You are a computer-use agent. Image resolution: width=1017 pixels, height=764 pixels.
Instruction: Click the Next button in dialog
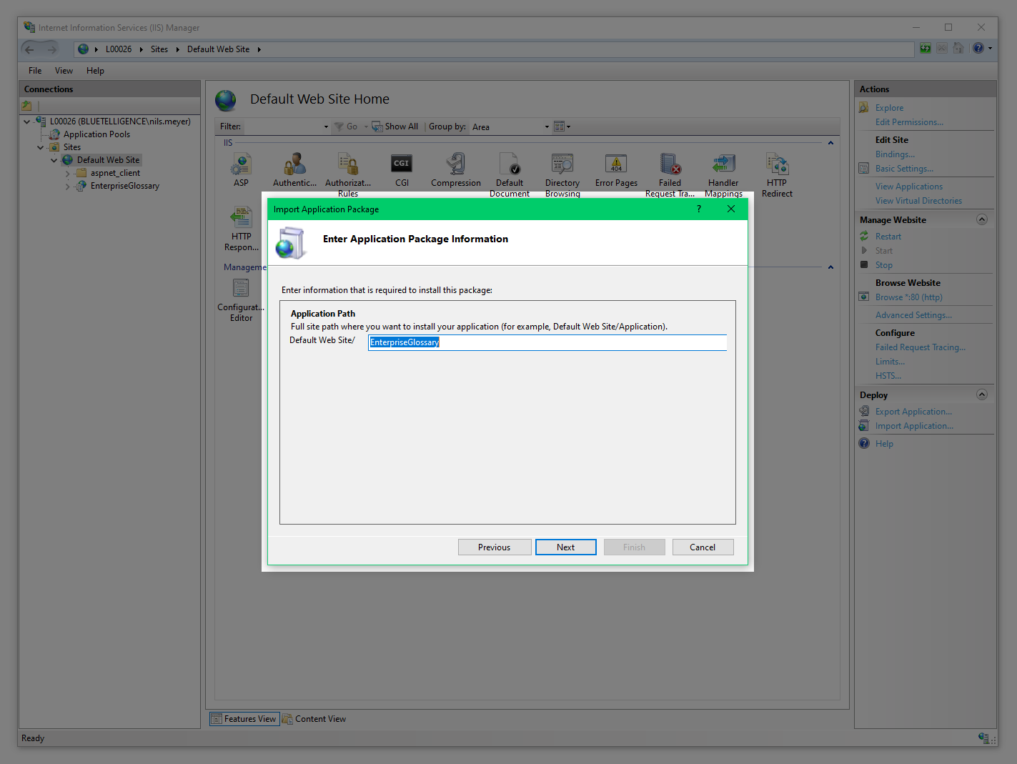coord(565,547)
